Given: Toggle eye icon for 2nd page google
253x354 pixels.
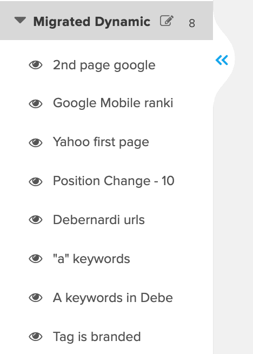Looking at the screenshot, I should click(36, 65).
